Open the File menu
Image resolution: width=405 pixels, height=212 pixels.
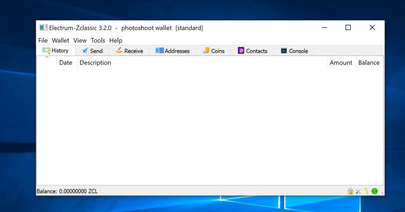click(x=43, y=41)
